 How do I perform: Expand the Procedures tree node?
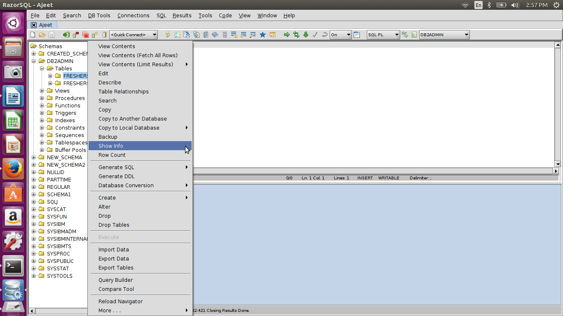click(42, 98)
